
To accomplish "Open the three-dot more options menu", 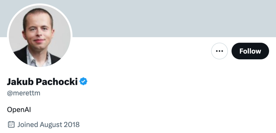I will [x=219, y=51].
